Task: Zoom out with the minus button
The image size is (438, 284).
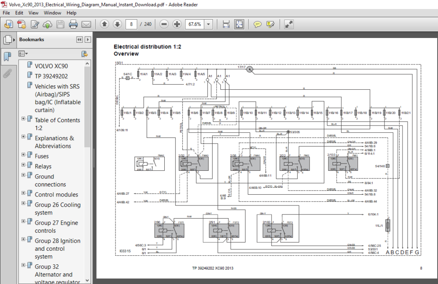Action: pyautogui.click(x=164, y=24)
